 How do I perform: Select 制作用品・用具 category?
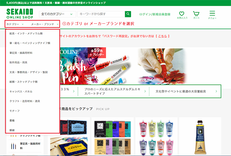click(x=18, y=62)
